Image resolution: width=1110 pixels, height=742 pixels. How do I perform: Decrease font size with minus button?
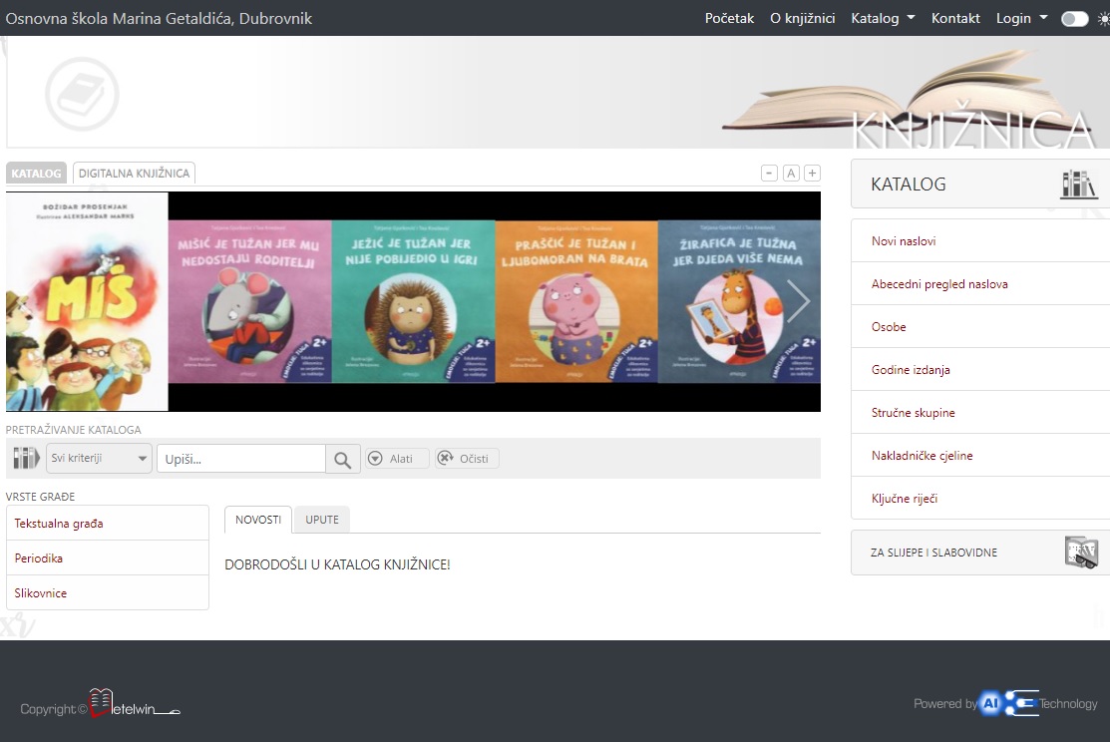click(770, 173)
